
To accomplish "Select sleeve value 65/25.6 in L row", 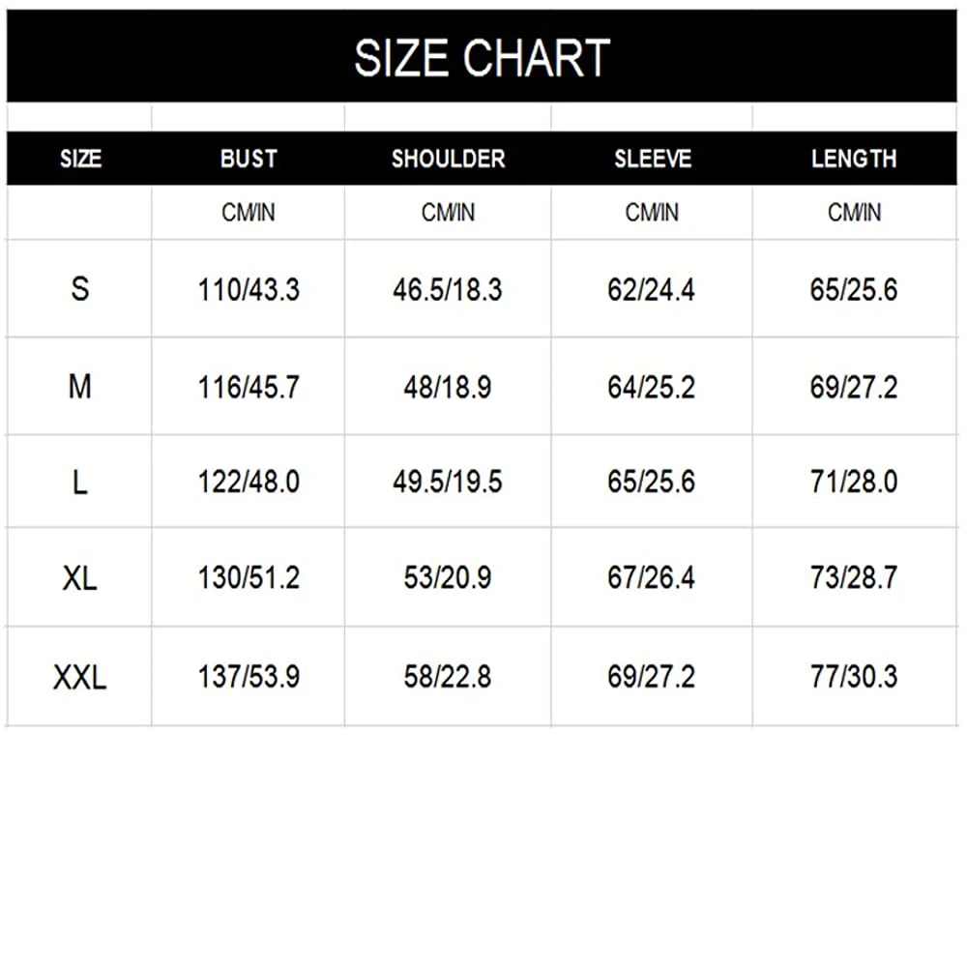I will click(x=652, y=482).
